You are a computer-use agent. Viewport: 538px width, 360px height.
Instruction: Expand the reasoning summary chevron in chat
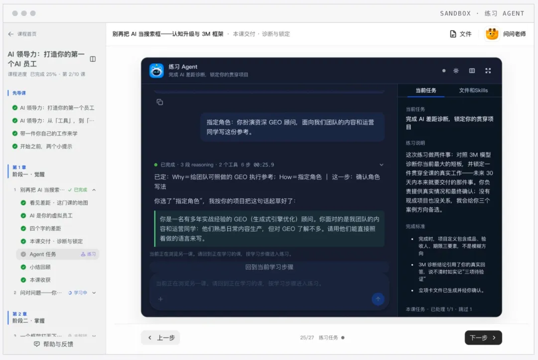tap(381, 165)
